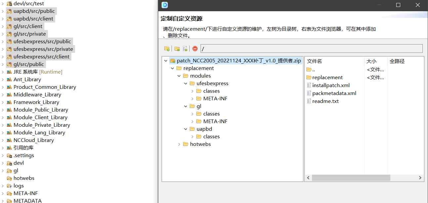Collapse the replacement folder in tree
Screen dimensions: 428x203
(x=173, y=68)
